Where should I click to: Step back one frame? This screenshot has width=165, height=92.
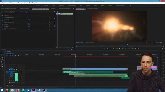[117, 48]
